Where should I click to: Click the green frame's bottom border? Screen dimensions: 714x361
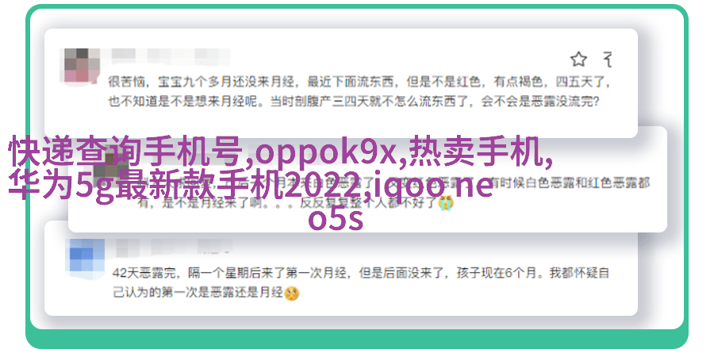(357, 339)
